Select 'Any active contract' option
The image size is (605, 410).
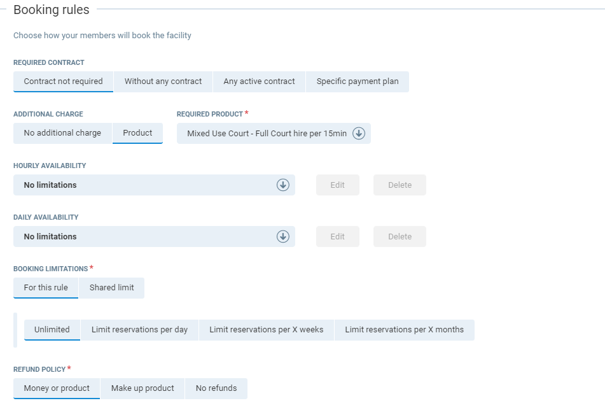tap(259, 81)
